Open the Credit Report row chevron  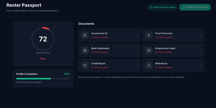136,65
